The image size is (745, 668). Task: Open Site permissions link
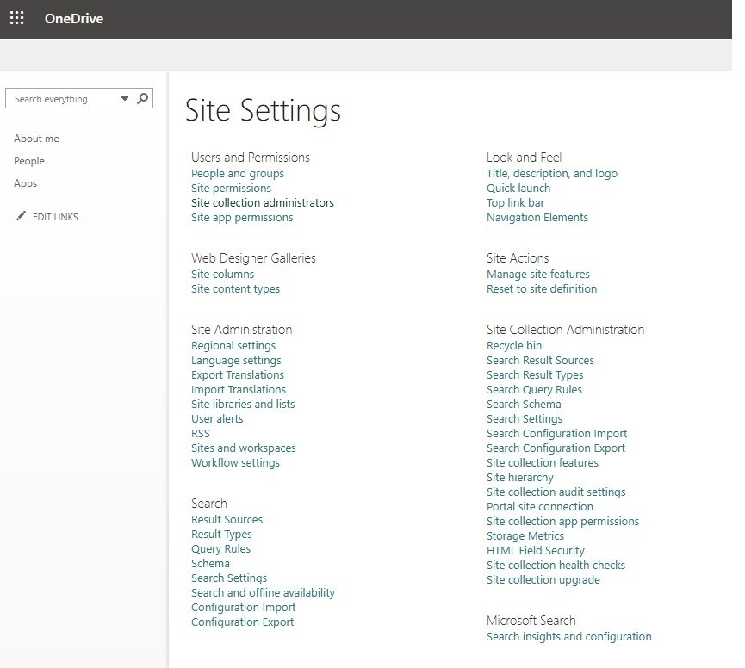(232, 188)
